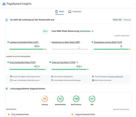
Task: Click the laptop icon in Computer tab
Action: (x=70, y=12)
